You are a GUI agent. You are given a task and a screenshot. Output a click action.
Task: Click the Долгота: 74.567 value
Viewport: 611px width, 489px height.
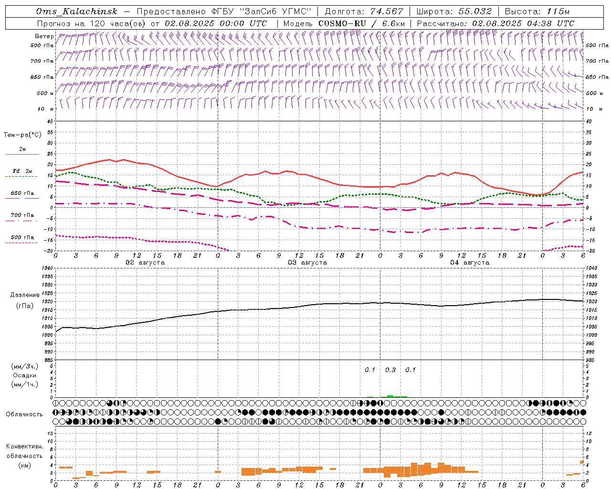(x=364, y=11)
